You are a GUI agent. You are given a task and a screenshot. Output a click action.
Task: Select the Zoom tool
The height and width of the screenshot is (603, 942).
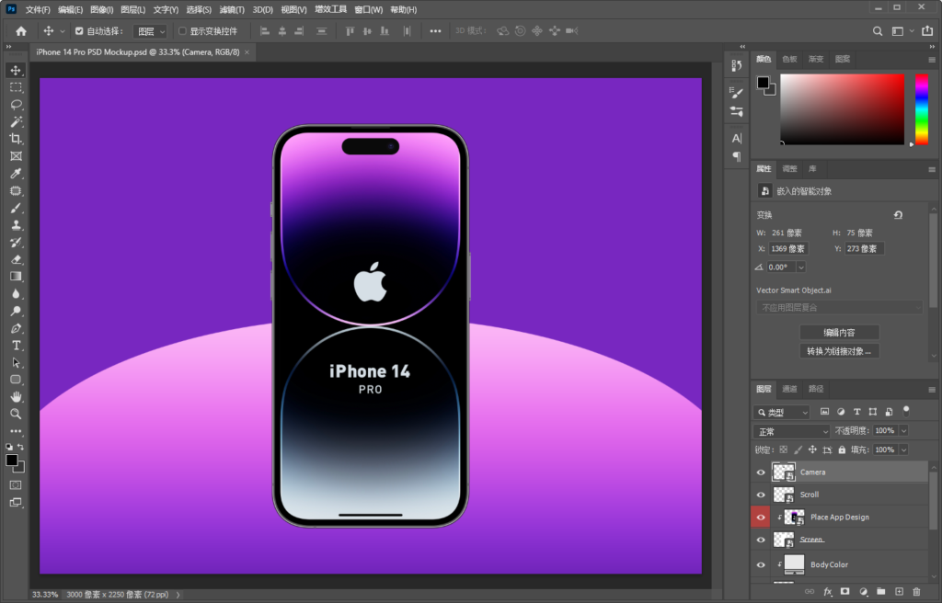(x=16, y=414)
